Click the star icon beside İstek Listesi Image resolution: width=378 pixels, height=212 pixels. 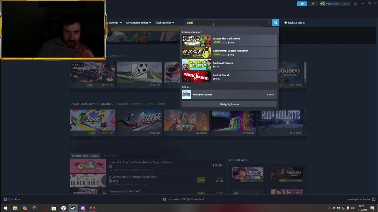tap(286, 23)
